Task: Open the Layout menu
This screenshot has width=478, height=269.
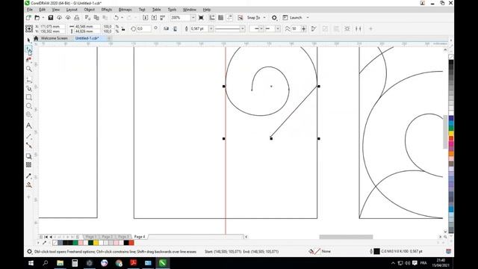Action: 72,10
